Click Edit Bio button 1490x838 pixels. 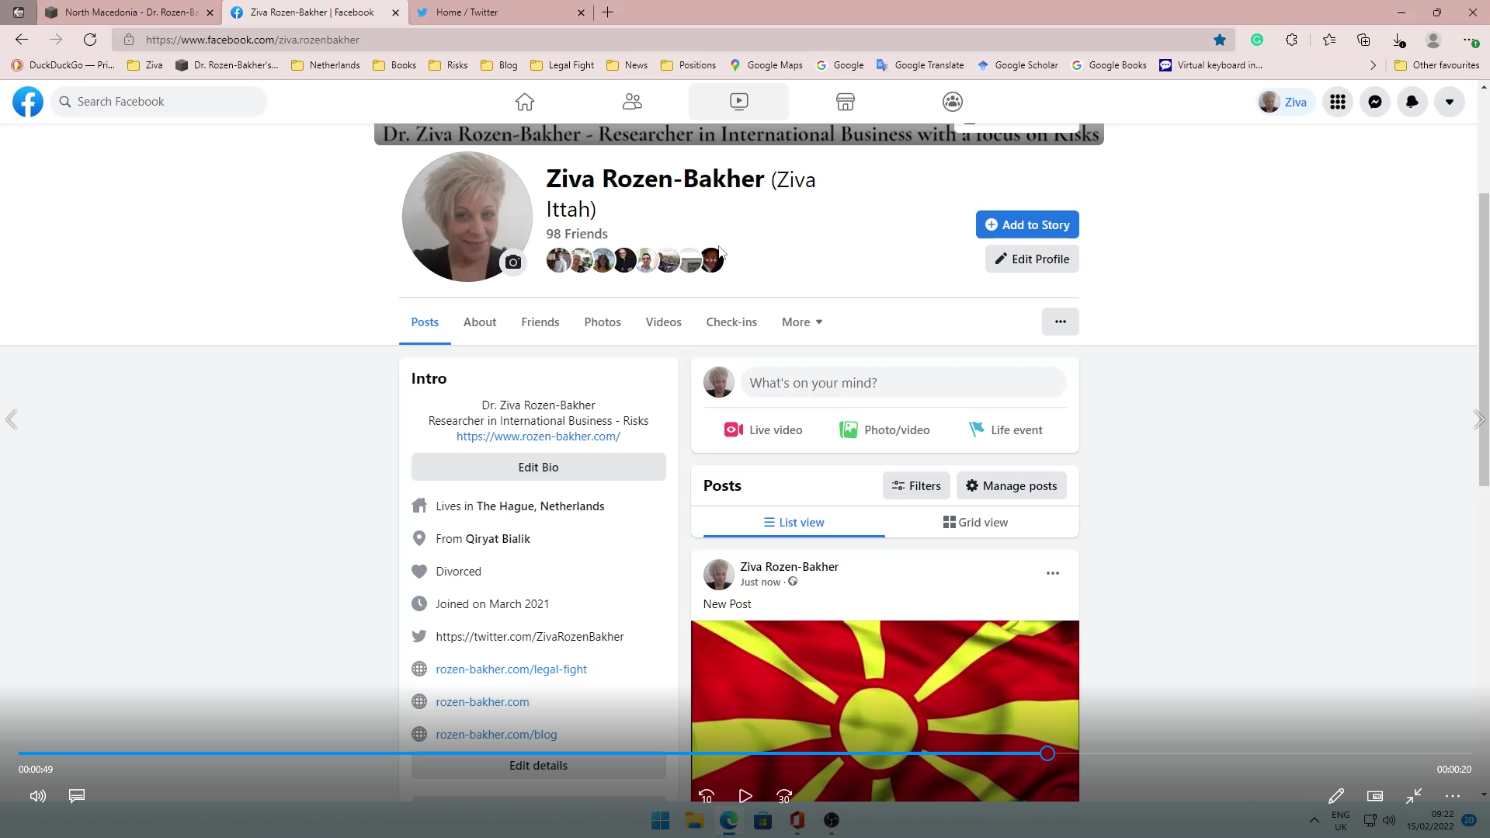539,468
